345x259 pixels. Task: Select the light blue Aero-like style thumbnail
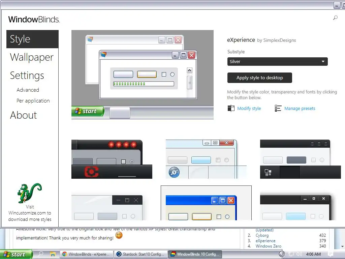click(206, 159)
